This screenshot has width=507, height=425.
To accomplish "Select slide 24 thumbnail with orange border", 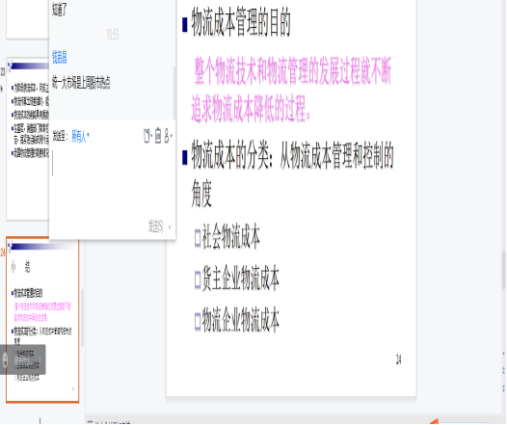I will coord(42,320).
